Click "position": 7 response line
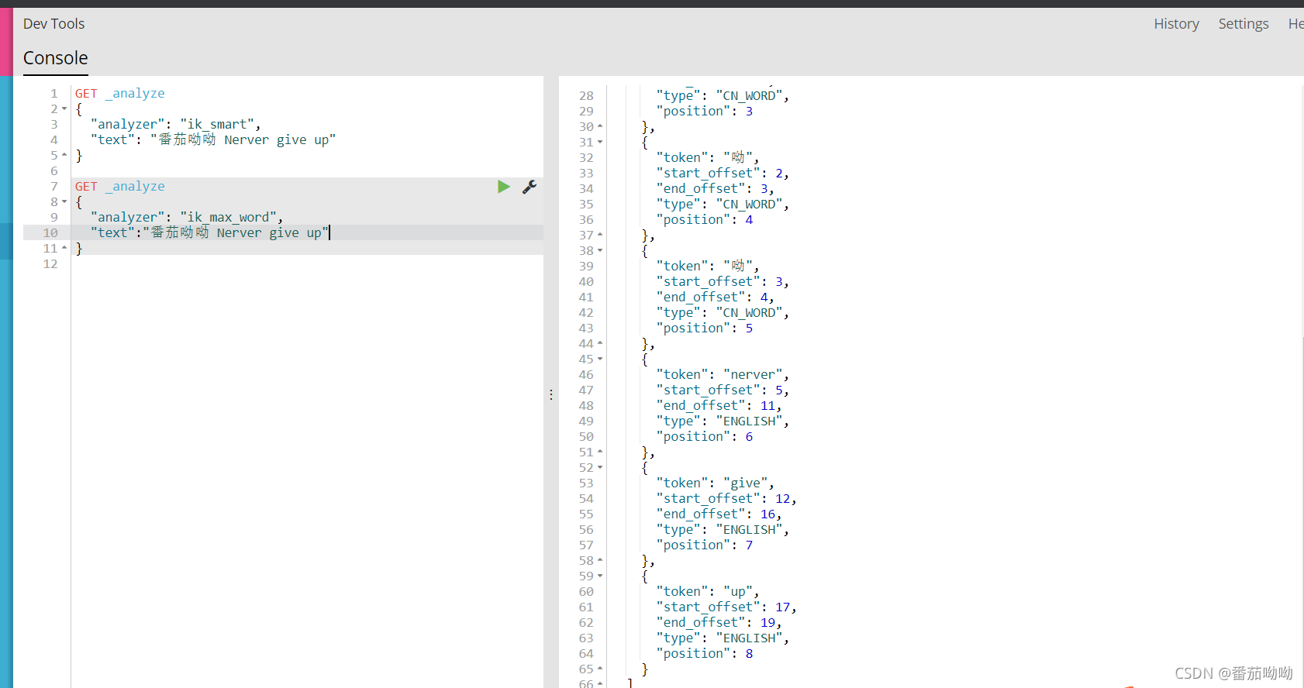 click(x=705, y=545)
